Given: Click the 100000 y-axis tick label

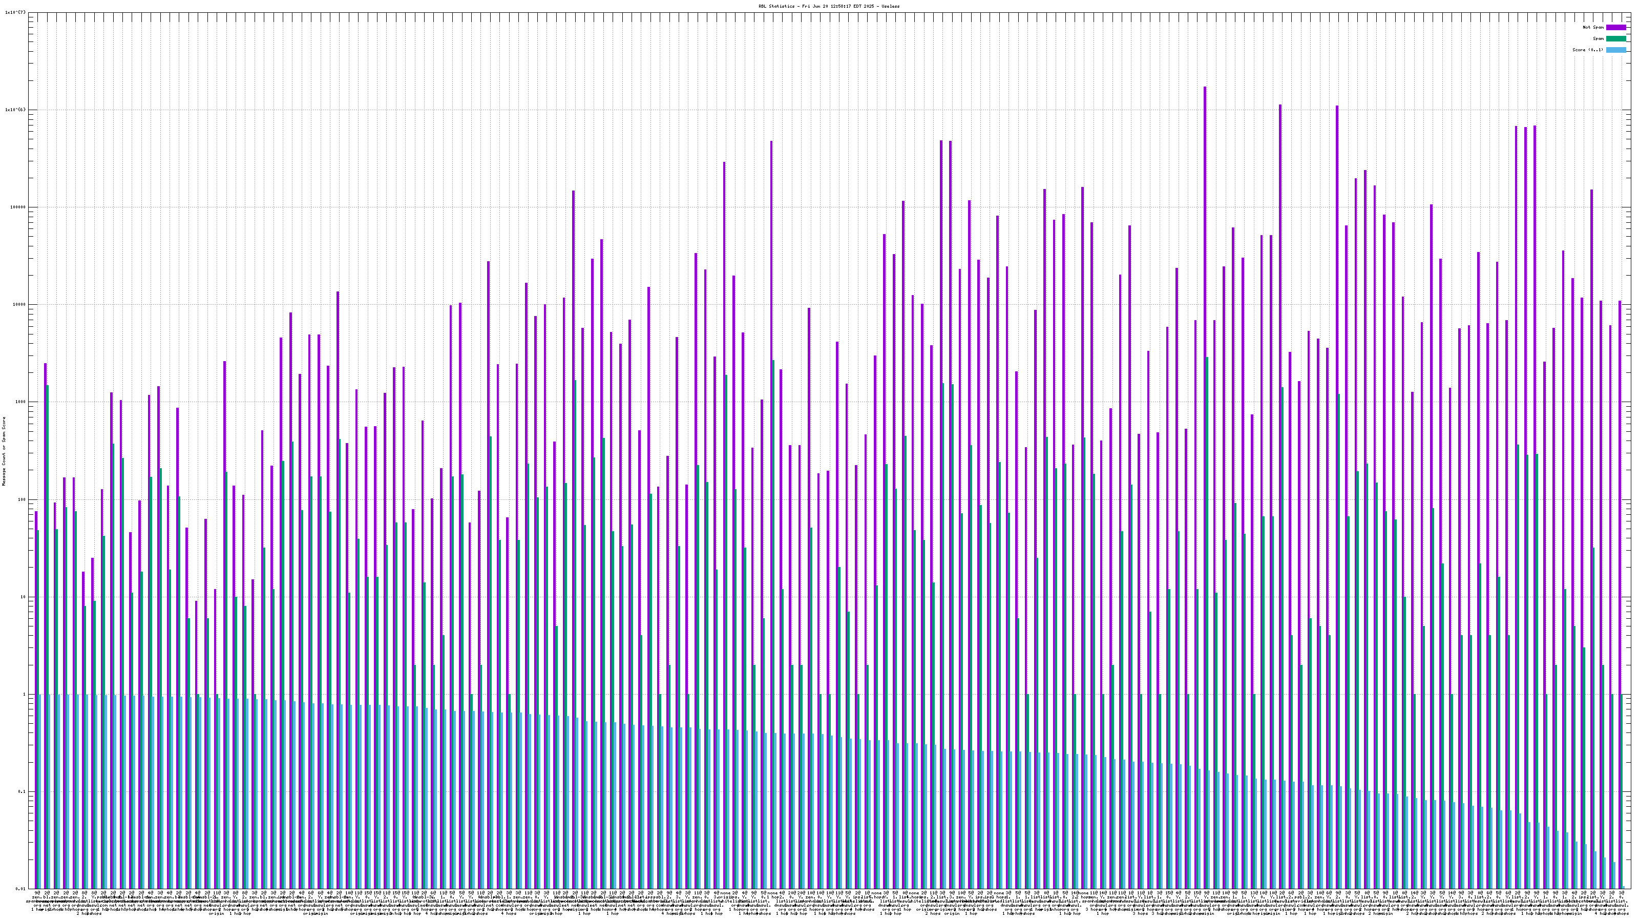Looking at the screenshot, I should tap(18, 207).
